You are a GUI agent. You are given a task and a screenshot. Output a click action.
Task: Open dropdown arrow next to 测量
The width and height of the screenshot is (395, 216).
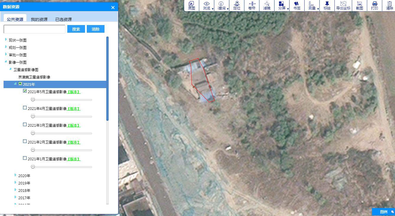[x=318, y=9]
